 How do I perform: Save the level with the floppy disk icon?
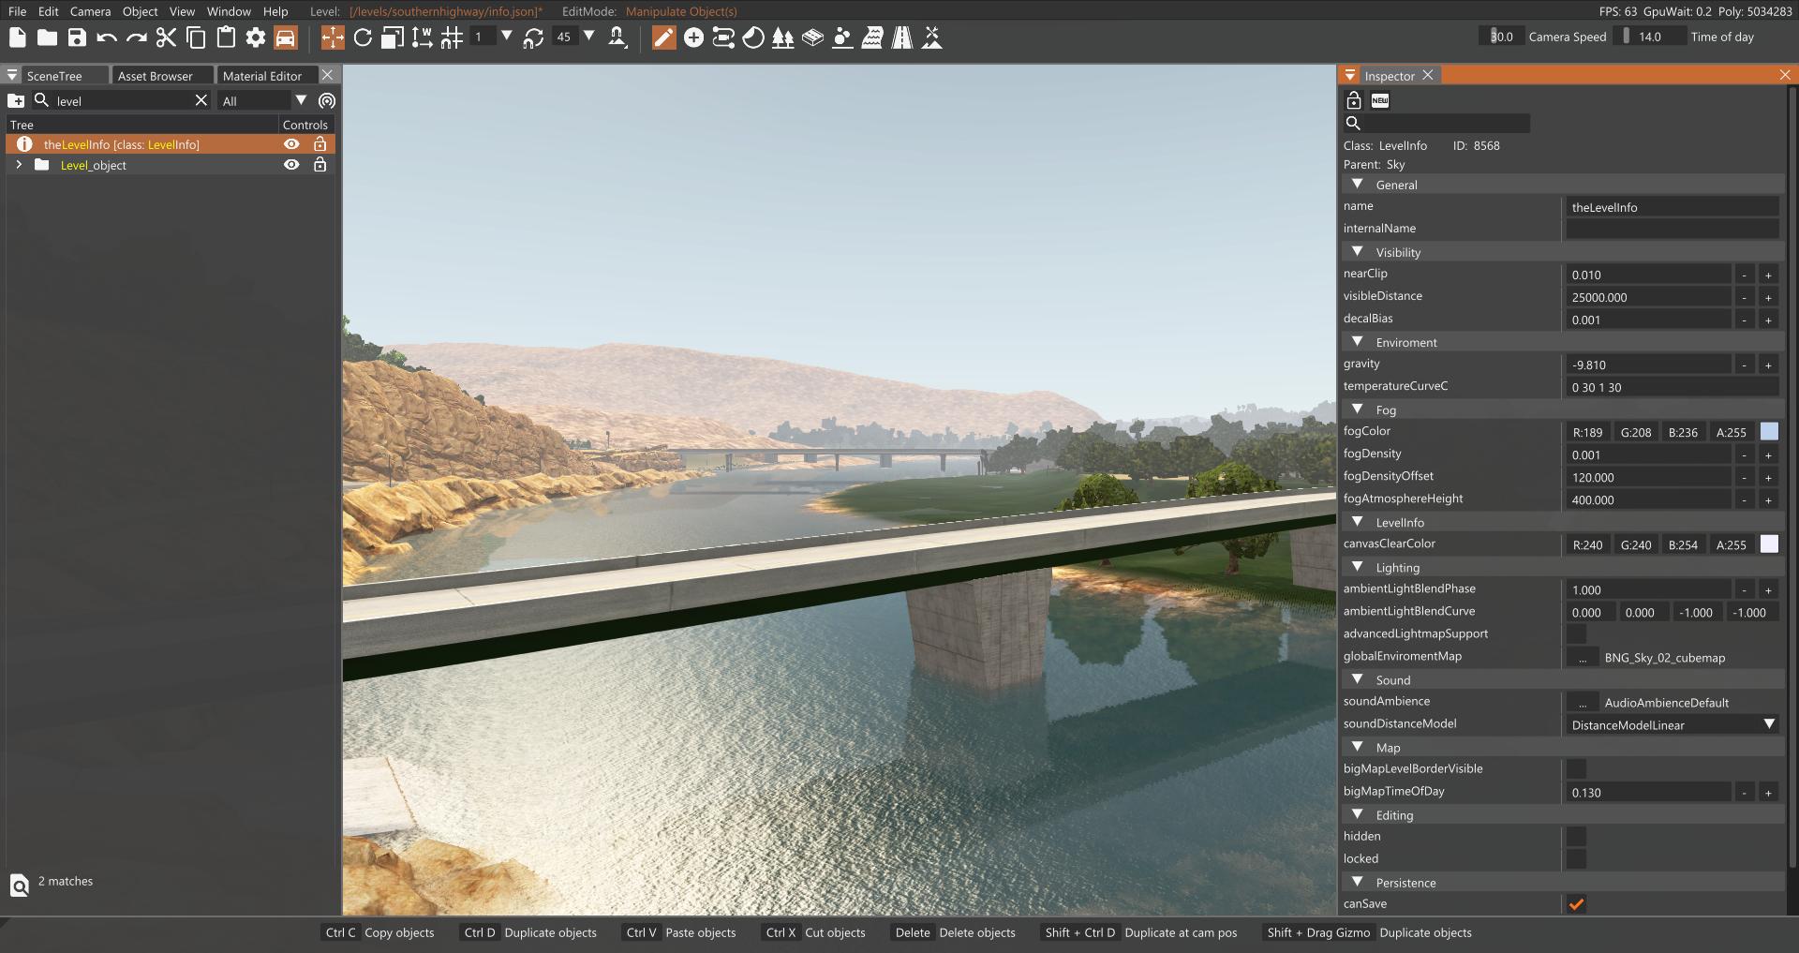click(x=77, y=37)
